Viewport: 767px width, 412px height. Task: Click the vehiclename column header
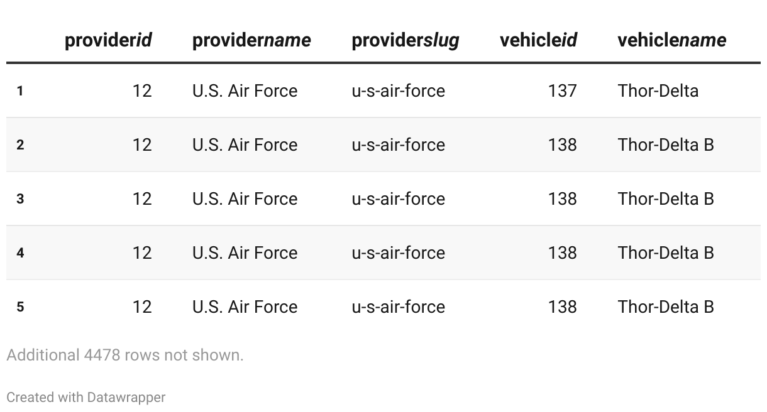(671, 40)
